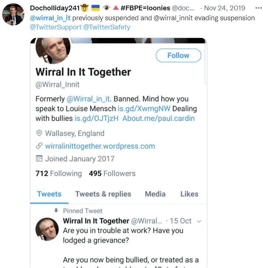Screen dimensions: 263x268
Task: Open the Media tab
Action: (x=155, y=194)
